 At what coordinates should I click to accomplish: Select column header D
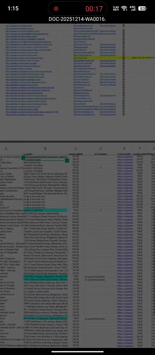coord(101,149)
